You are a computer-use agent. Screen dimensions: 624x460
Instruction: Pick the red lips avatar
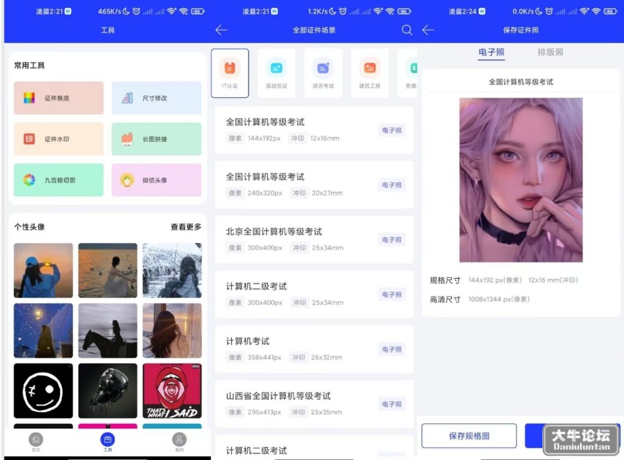click(172, 391)
